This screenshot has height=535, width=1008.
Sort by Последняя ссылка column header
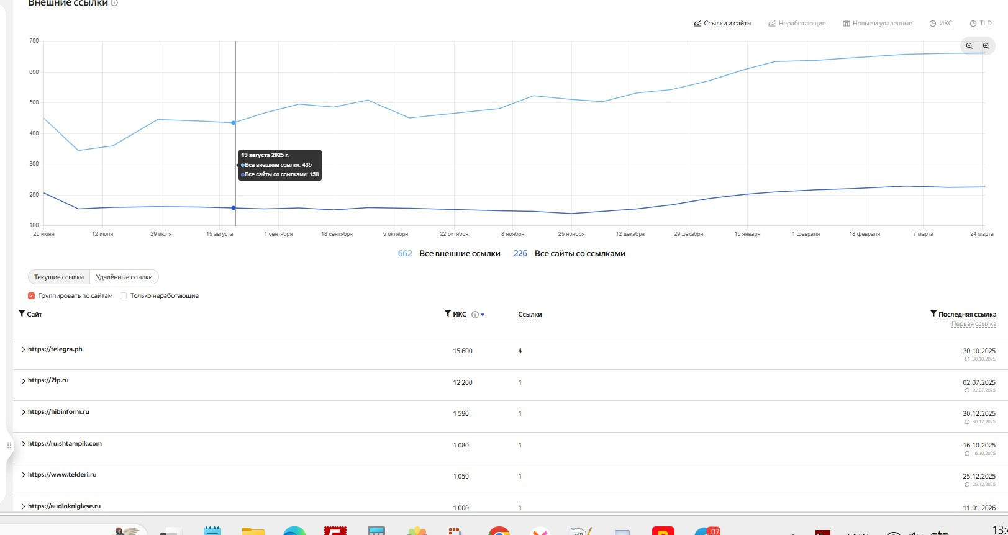click(967, 315)
